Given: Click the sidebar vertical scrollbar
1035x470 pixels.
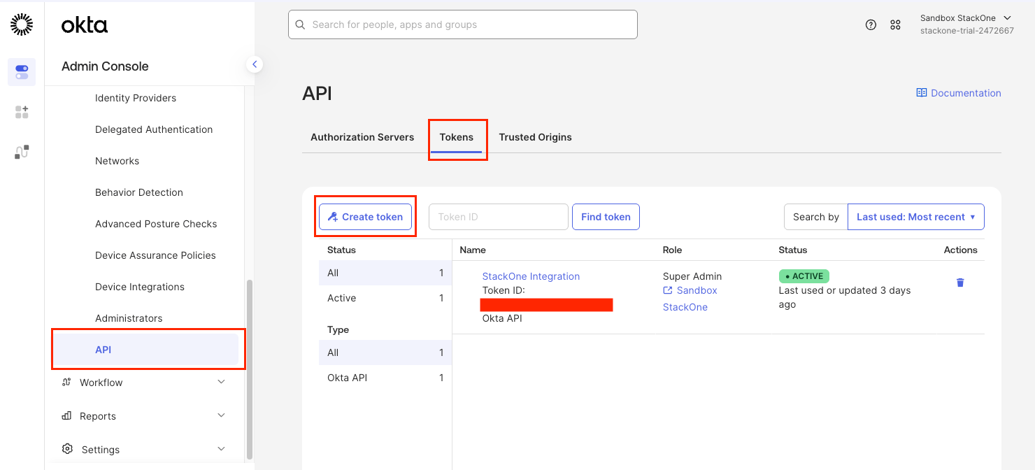Looking at the screenshot, I should 250,369.
